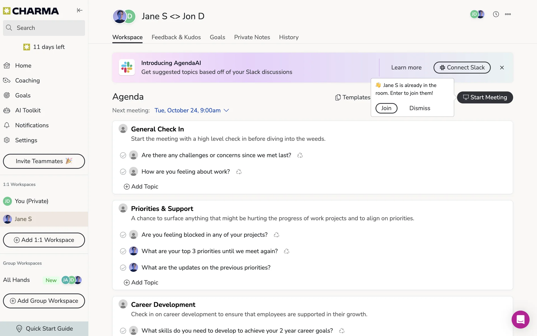This screenshot has width=537, height=336.
Task: Click recurring icon next to 'How are you feeling about work?'
Action: 239,172
